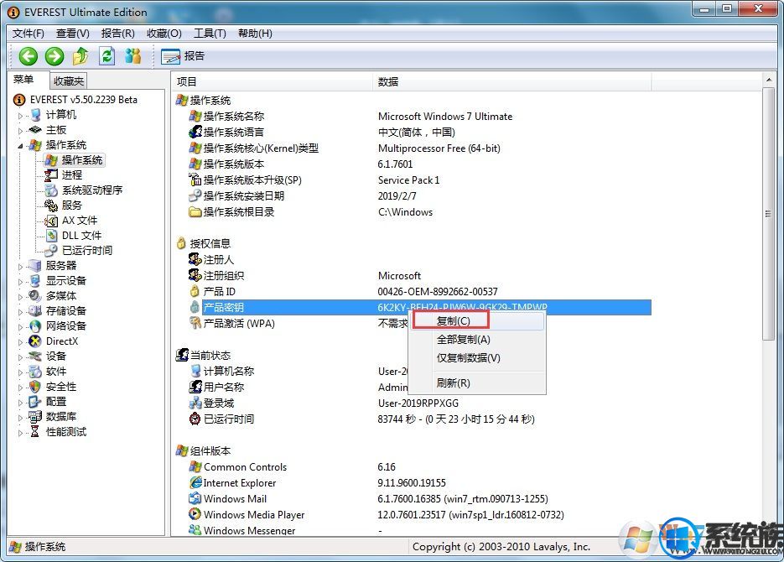
Task: Select the Windows Mail row
Action: tap(420, 498)
